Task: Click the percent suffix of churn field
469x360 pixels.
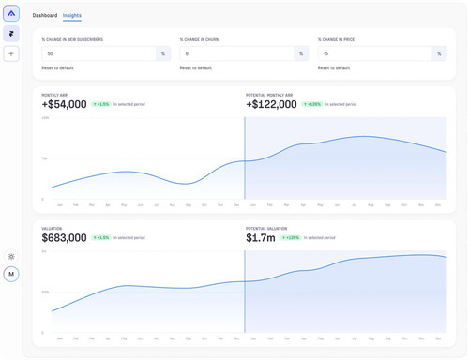Action: [x=301, y=53]
